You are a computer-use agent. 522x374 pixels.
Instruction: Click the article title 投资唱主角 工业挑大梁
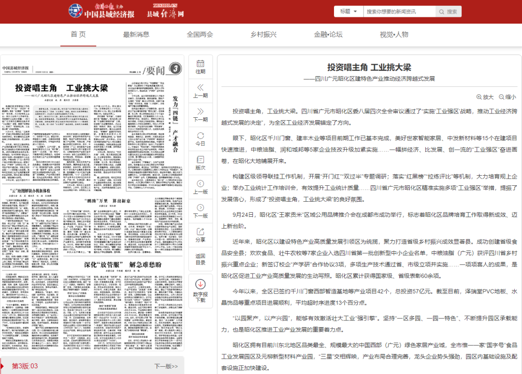[369, 68]
